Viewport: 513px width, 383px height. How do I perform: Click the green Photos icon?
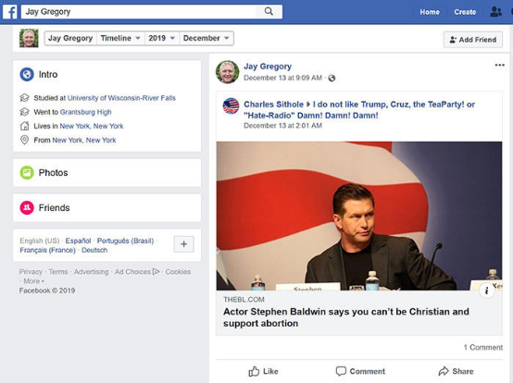click(x=27, y=173)
